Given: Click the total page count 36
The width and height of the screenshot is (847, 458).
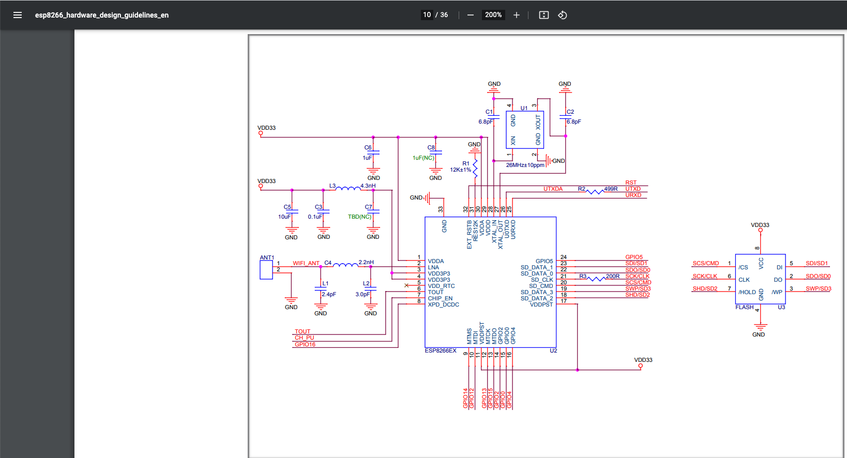Looking at the screenshot, I should click(x=444, y=15).
